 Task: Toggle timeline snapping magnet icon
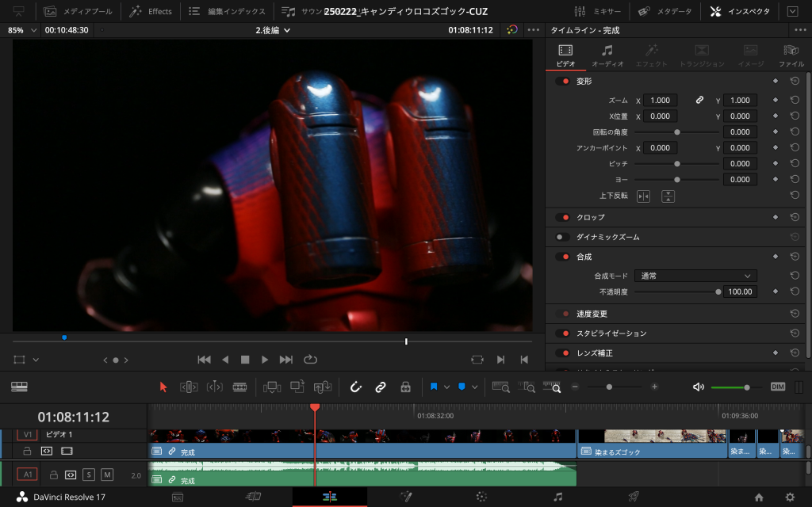tap(356, 387)
